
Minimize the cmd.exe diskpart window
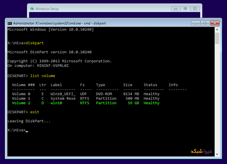click(x=196, y=23)
